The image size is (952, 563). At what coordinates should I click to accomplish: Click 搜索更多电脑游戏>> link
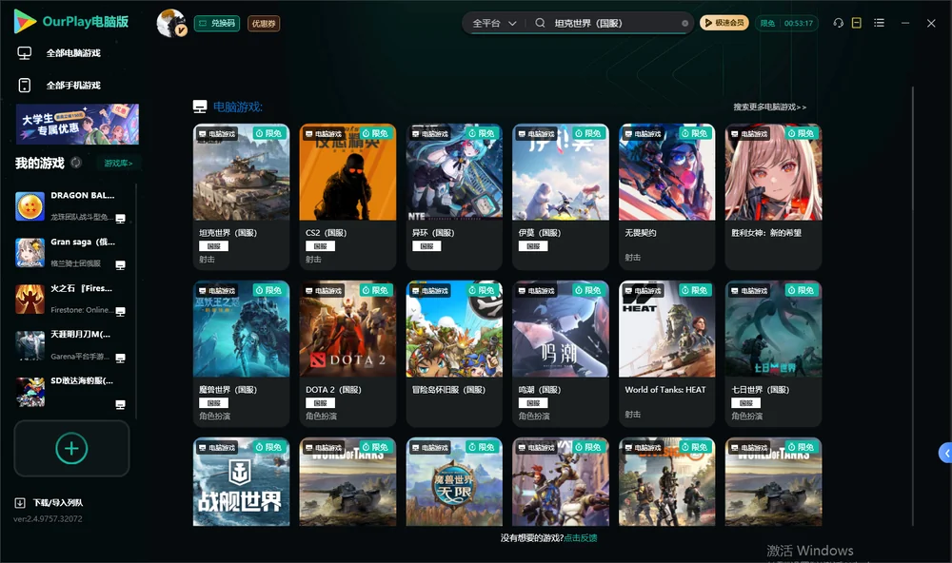click(769, 107)
